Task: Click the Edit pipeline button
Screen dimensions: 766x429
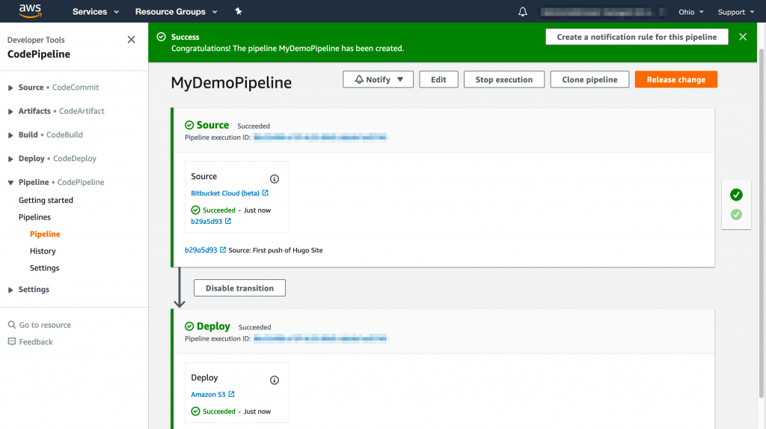Action: 438,79
